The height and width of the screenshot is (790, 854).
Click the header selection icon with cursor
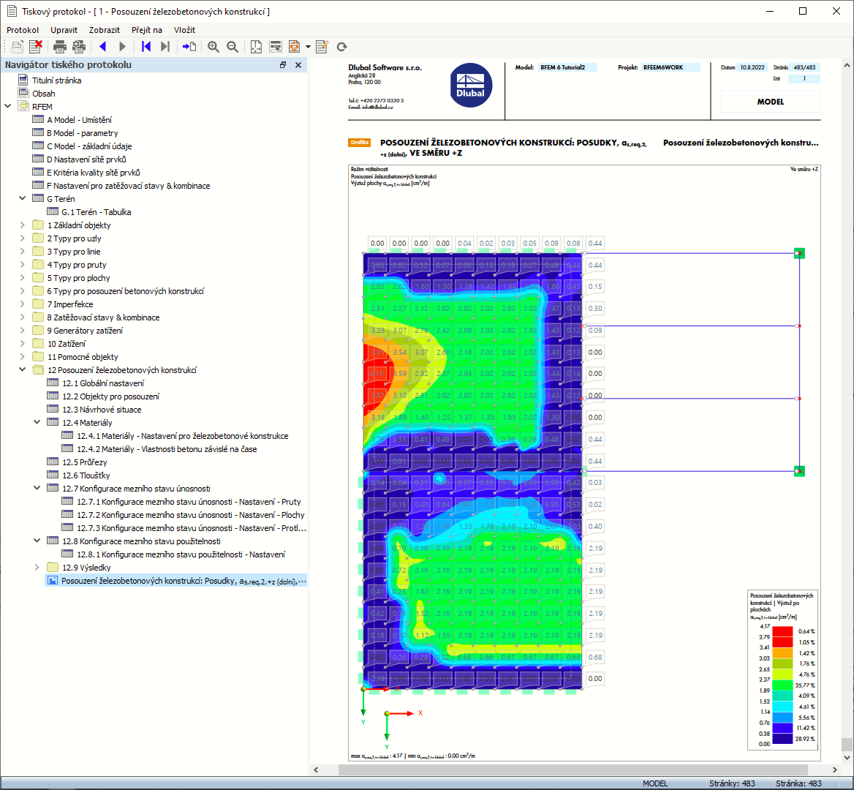[276, 47]
